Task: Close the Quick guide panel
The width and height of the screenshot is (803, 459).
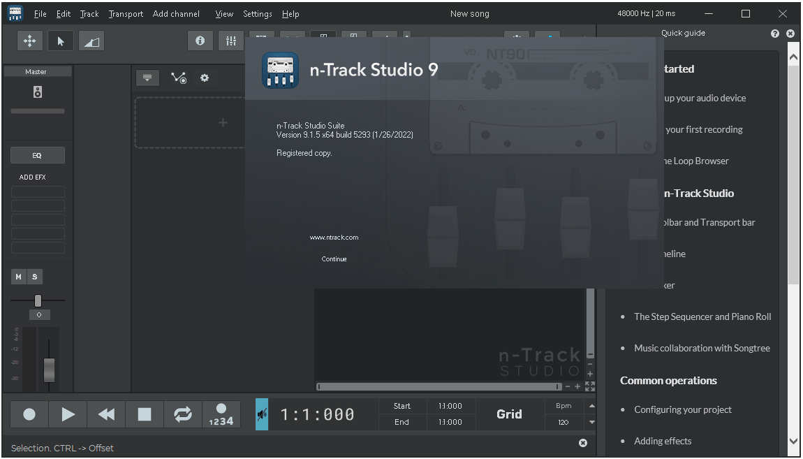Action: coord(790,34)
